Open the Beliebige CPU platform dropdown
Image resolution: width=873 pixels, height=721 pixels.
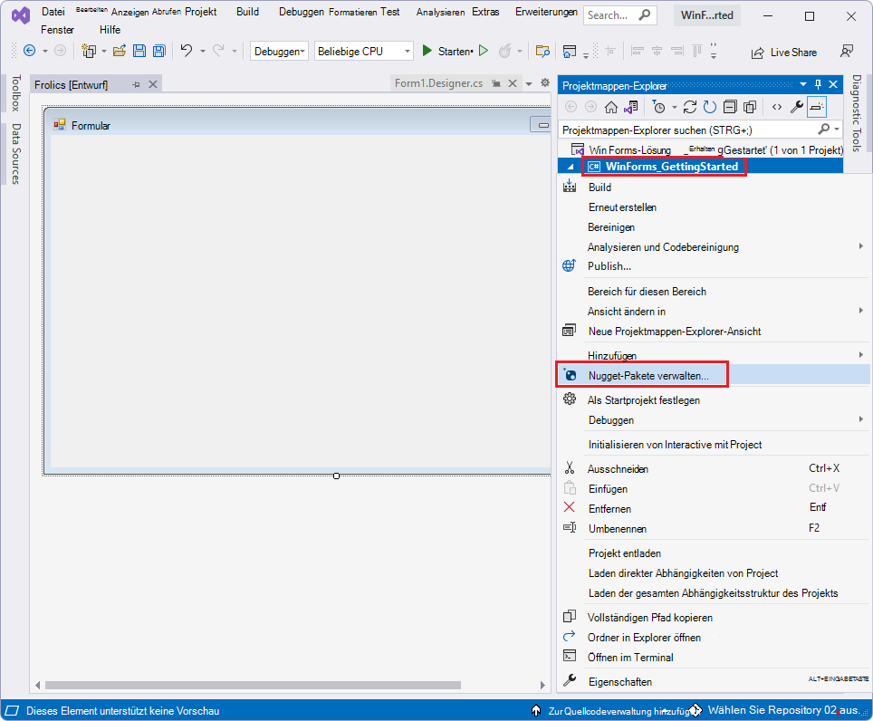[363, 51]
